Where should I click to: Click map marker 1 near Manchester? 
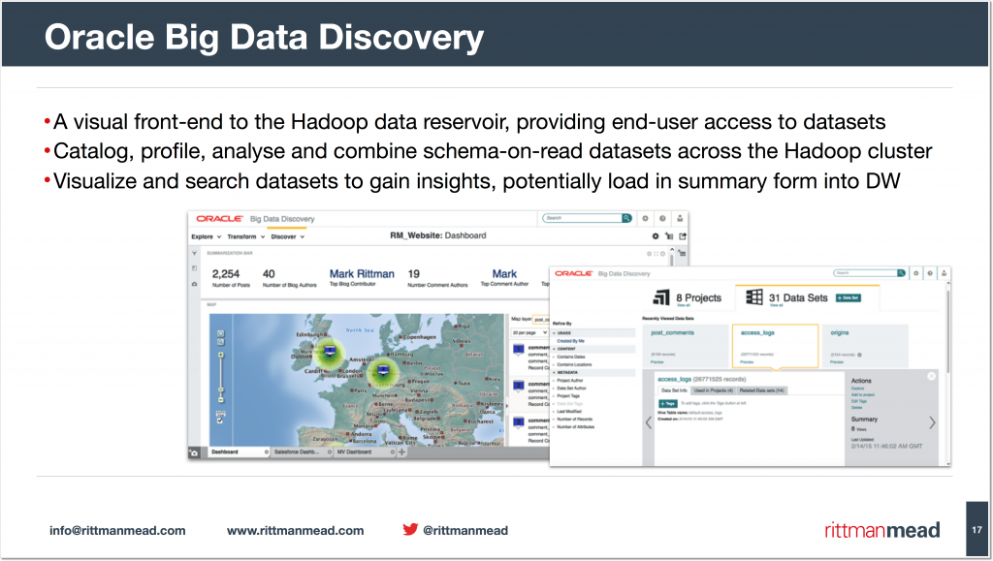tap(330, 350)
